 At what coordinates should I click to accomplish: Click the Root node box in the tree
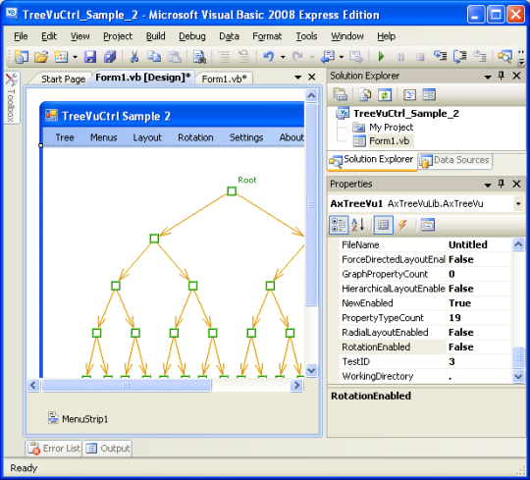point(232,191)
